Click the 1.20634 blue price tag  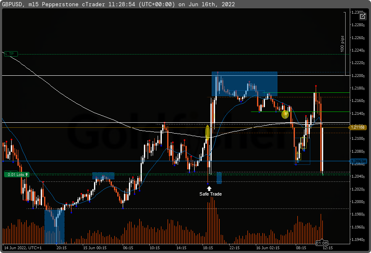(358, 161)
